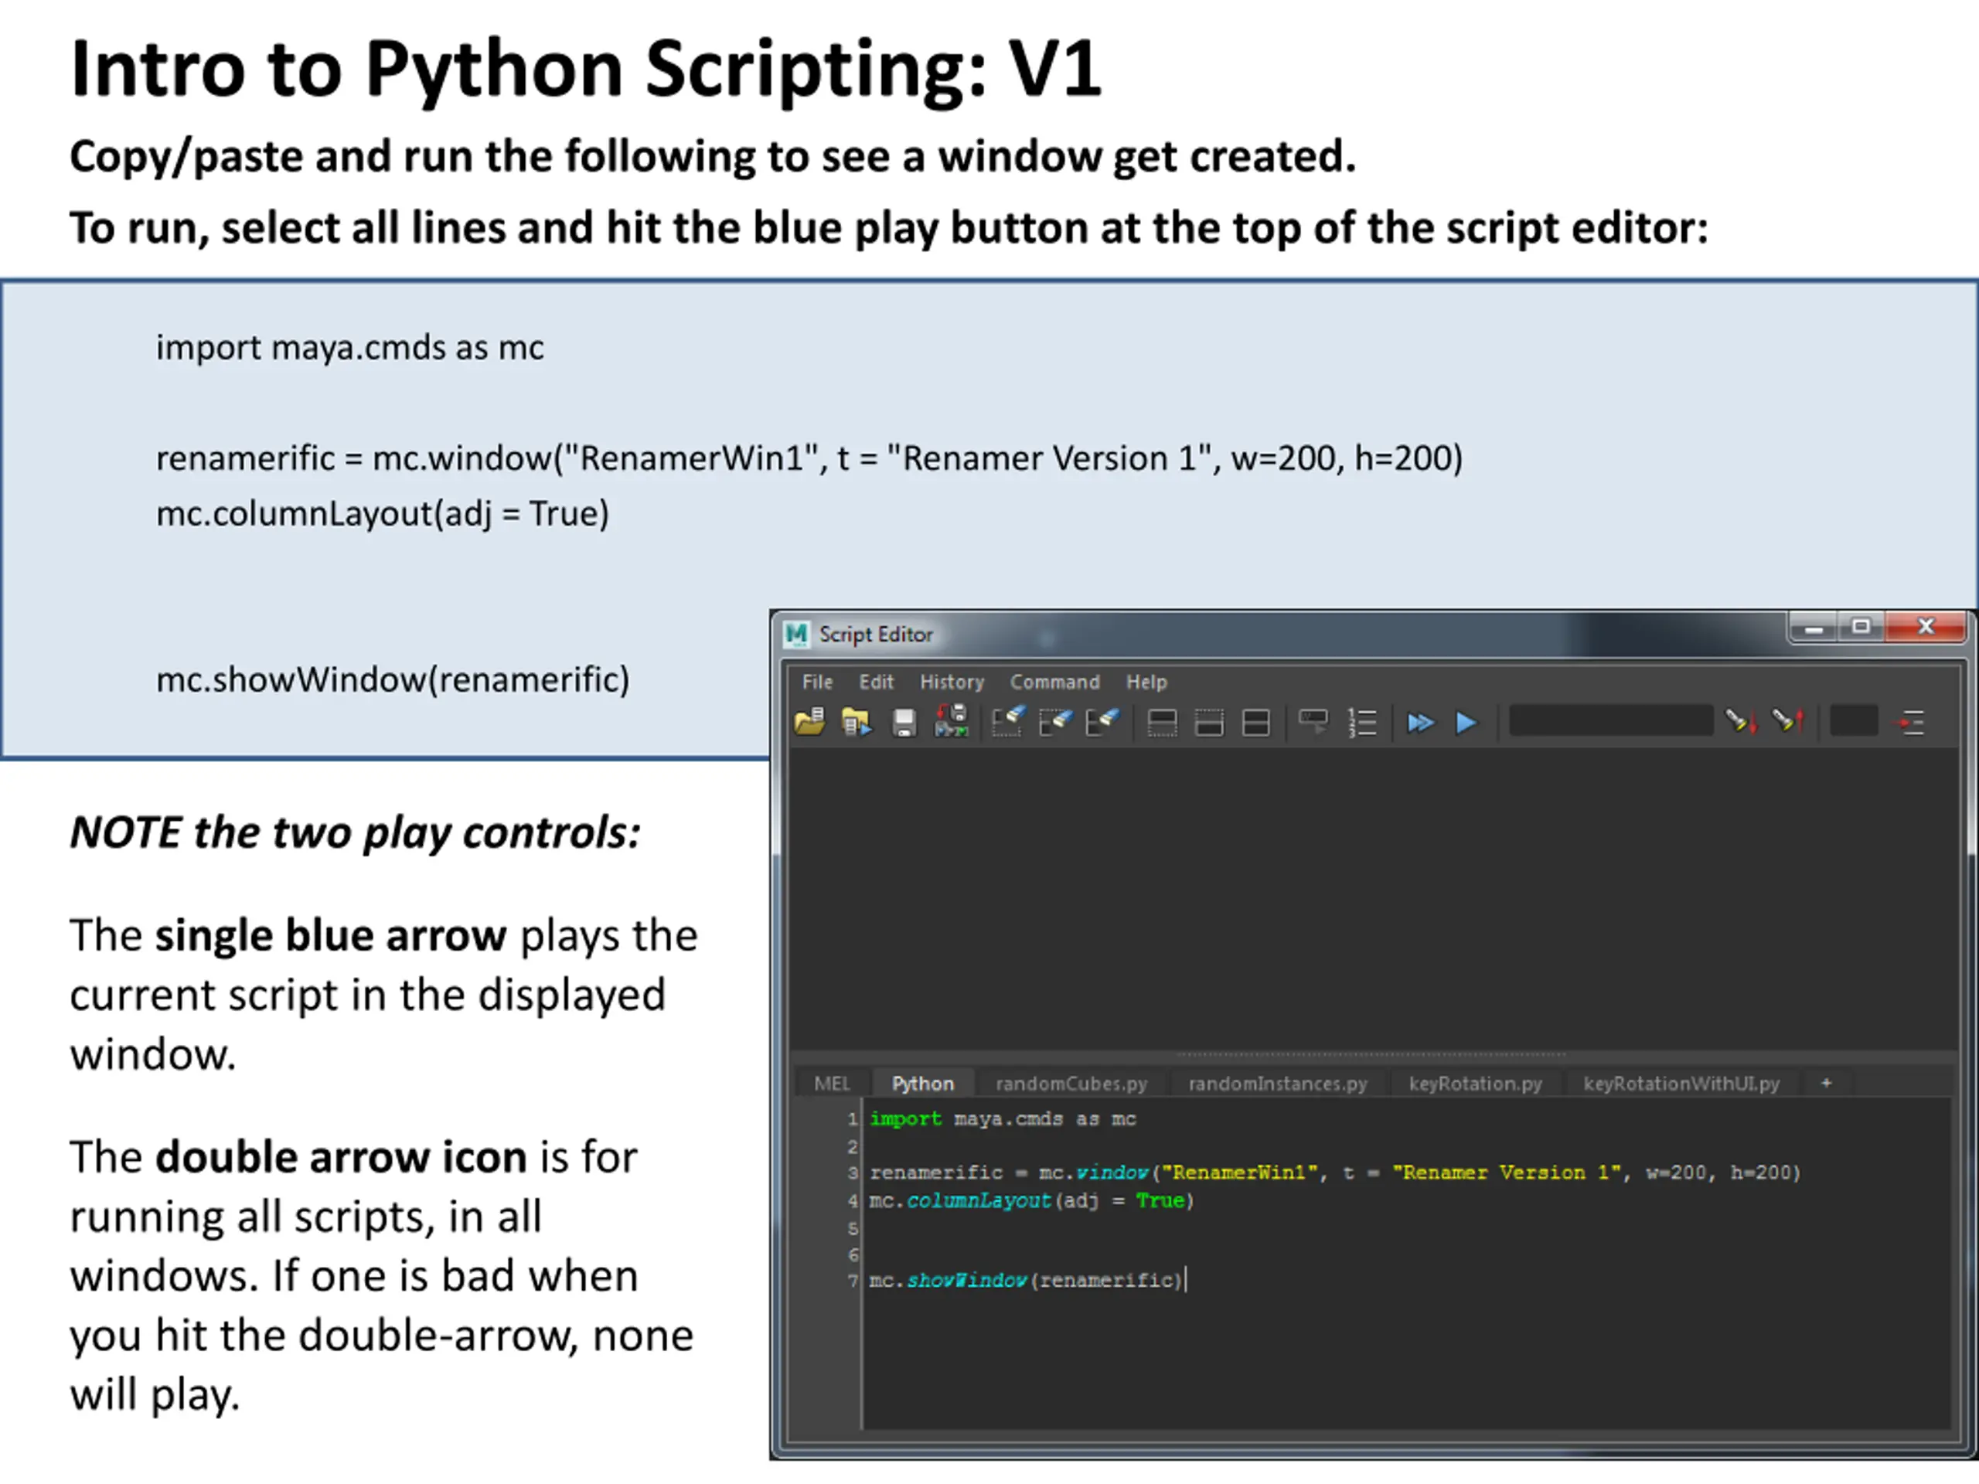Select the Python tab
This screenshot has width=1979, height=1484.
point(922,1084)
